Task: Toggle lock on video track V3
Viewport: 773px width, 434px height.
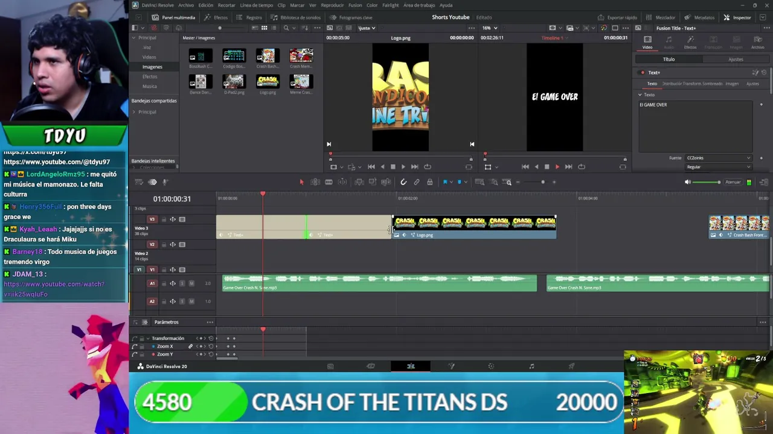Action: click(x=164, y=219)
